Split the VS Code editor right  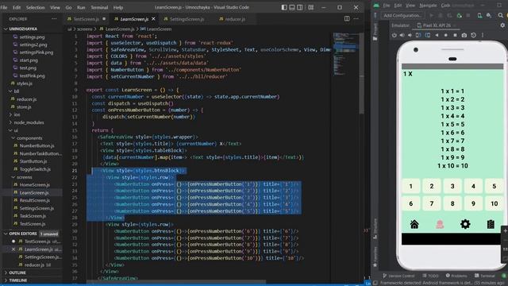pyautogui.click(x=347, y=19)
